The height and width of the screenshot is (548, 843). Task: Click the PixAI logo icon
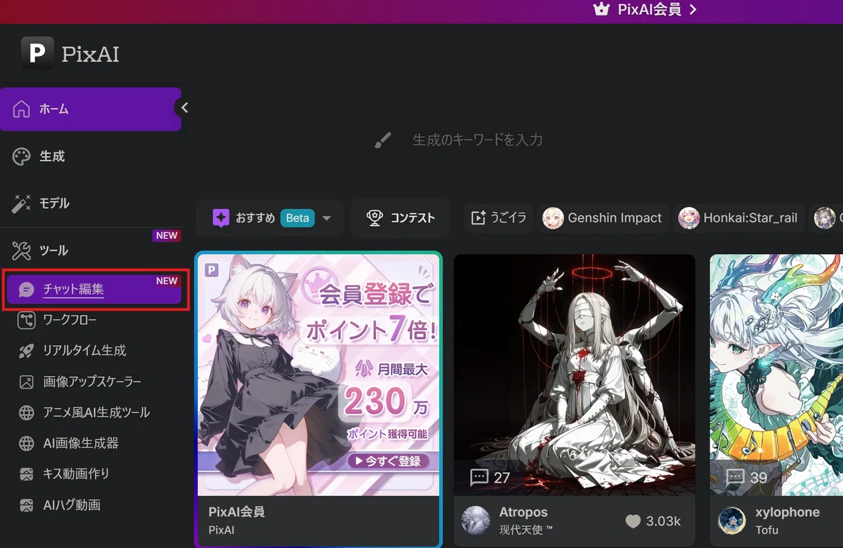37,53
